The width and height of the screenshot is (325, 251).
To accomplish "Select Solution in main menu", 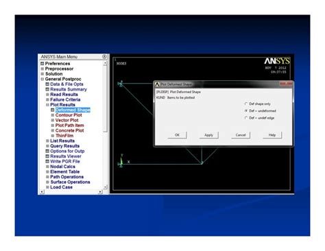I will 54,74.
